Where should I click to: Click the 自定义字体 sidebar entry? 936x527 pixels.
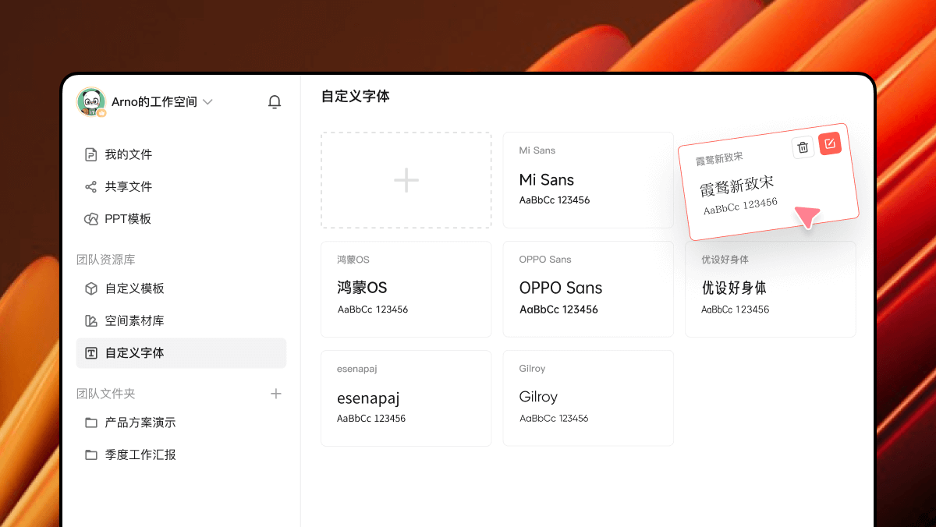click(x=134, y=352)
